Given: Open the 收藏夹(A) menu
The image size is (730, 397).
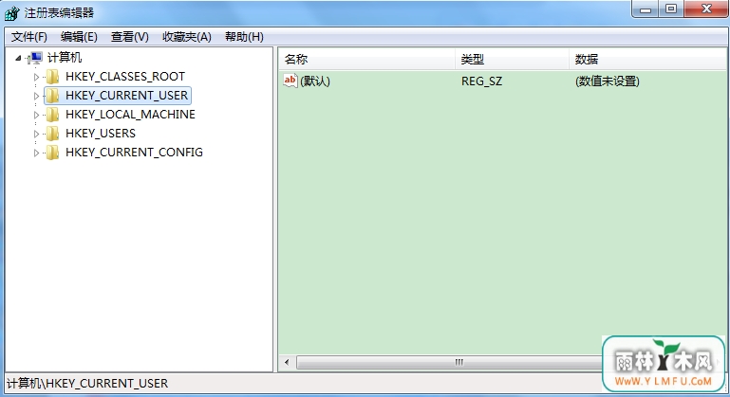Looking at the screenshot, I should pyautogui.click(x=187, y=37).
